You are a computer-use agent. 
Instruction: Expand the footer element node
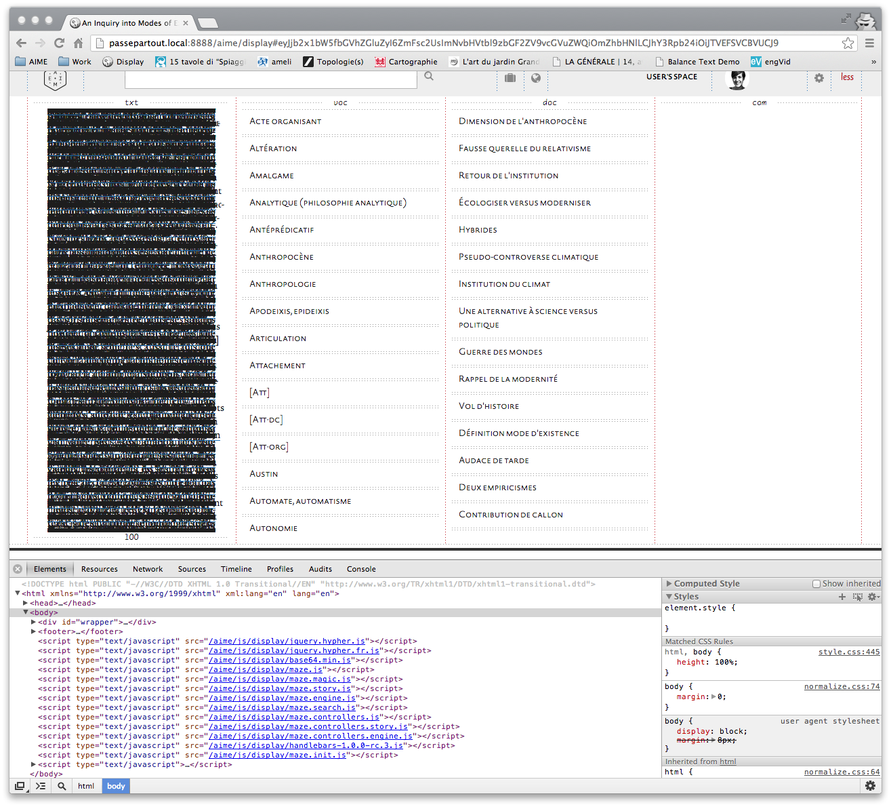click(34, 631)
